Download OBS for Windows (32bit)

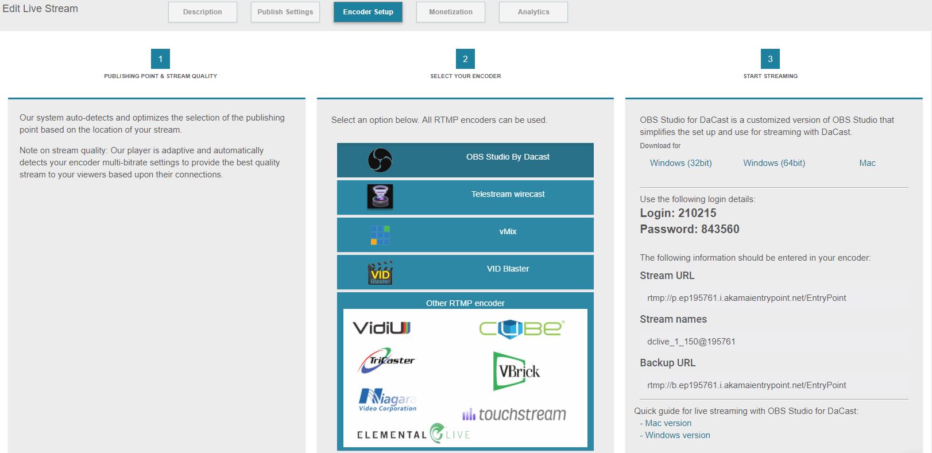point(680,163)
